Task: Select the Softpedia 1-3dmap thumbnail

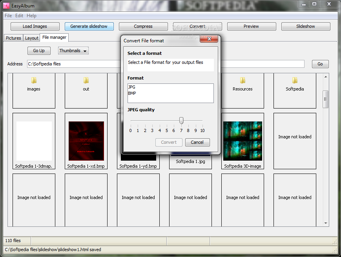Action: tap(34, 141)
